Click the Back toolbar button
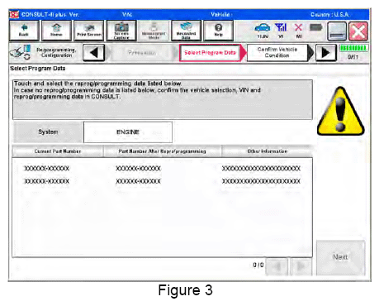The image size is (379, 306). 24,31
